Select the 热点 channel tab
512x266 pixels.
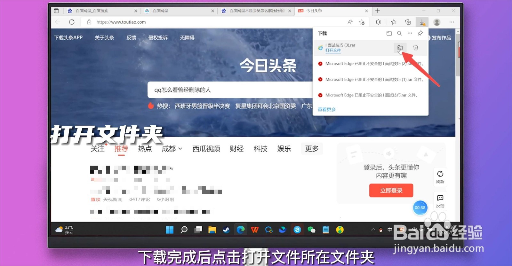[145, 149]
